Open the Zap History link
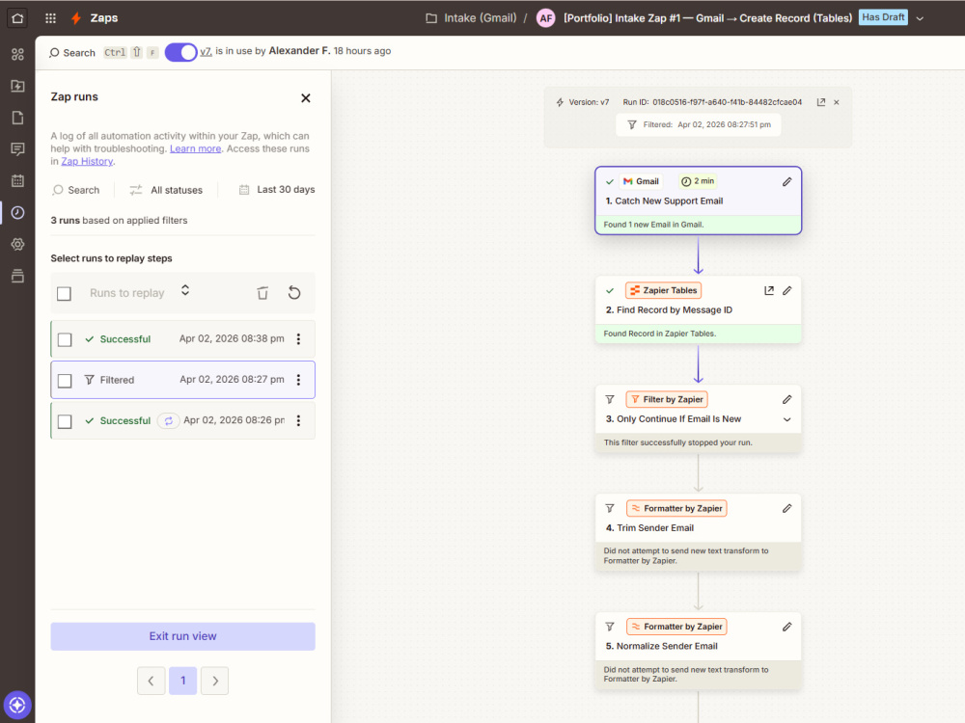The height and width of the screenshot is (723, 965). point(87,161)
